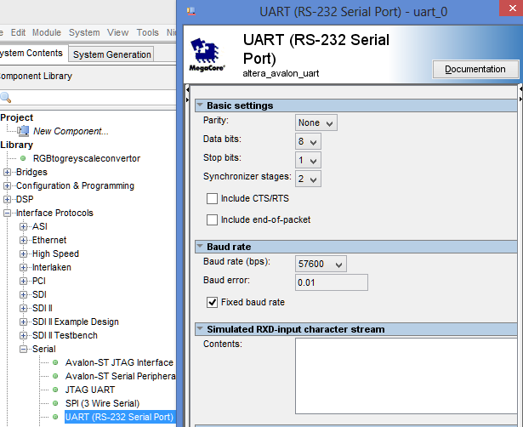The image size is (523, 427).
Task: Expand the Configuration & Programming node
Action: pyautogui.click(x=7, y=185)
